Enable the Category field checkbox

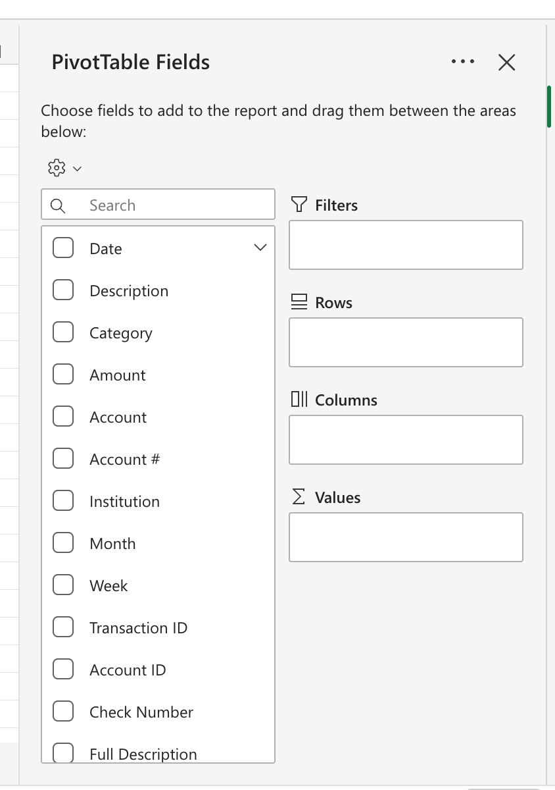pyautogui.click(x=63, y=332)
